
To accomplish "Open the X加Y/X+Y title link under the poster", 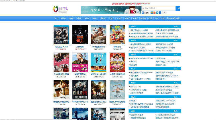I will coord(99,74).
